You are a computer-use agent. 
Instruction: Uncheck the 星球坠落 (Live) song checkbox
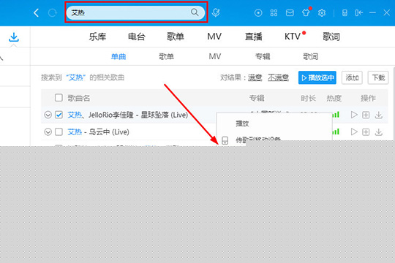tap(59, 115)
